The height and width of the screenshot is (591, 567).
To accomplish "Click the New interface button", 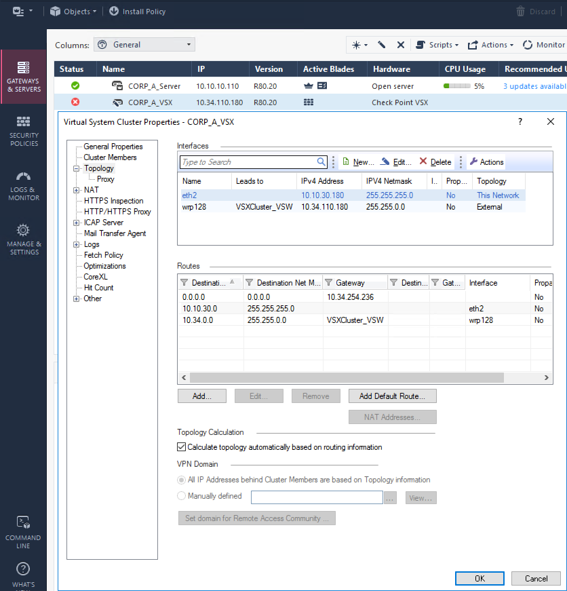I will [358, 162].
